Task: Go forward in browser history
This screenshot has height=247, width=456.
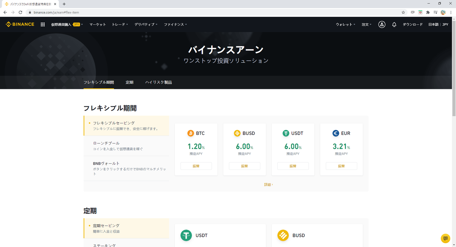Action: [13, 12]
